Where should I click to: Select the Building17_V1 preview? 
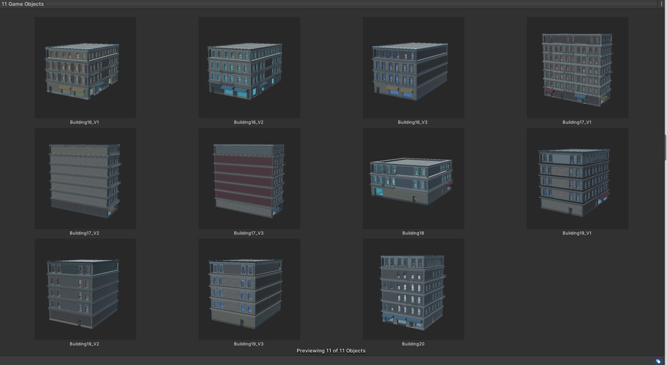click(x=578, y=67)
